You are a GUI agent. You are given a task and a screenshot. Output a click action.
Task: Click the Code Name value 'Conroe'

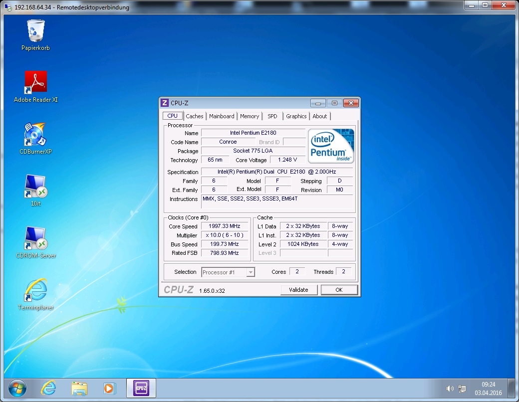[228, 142]
